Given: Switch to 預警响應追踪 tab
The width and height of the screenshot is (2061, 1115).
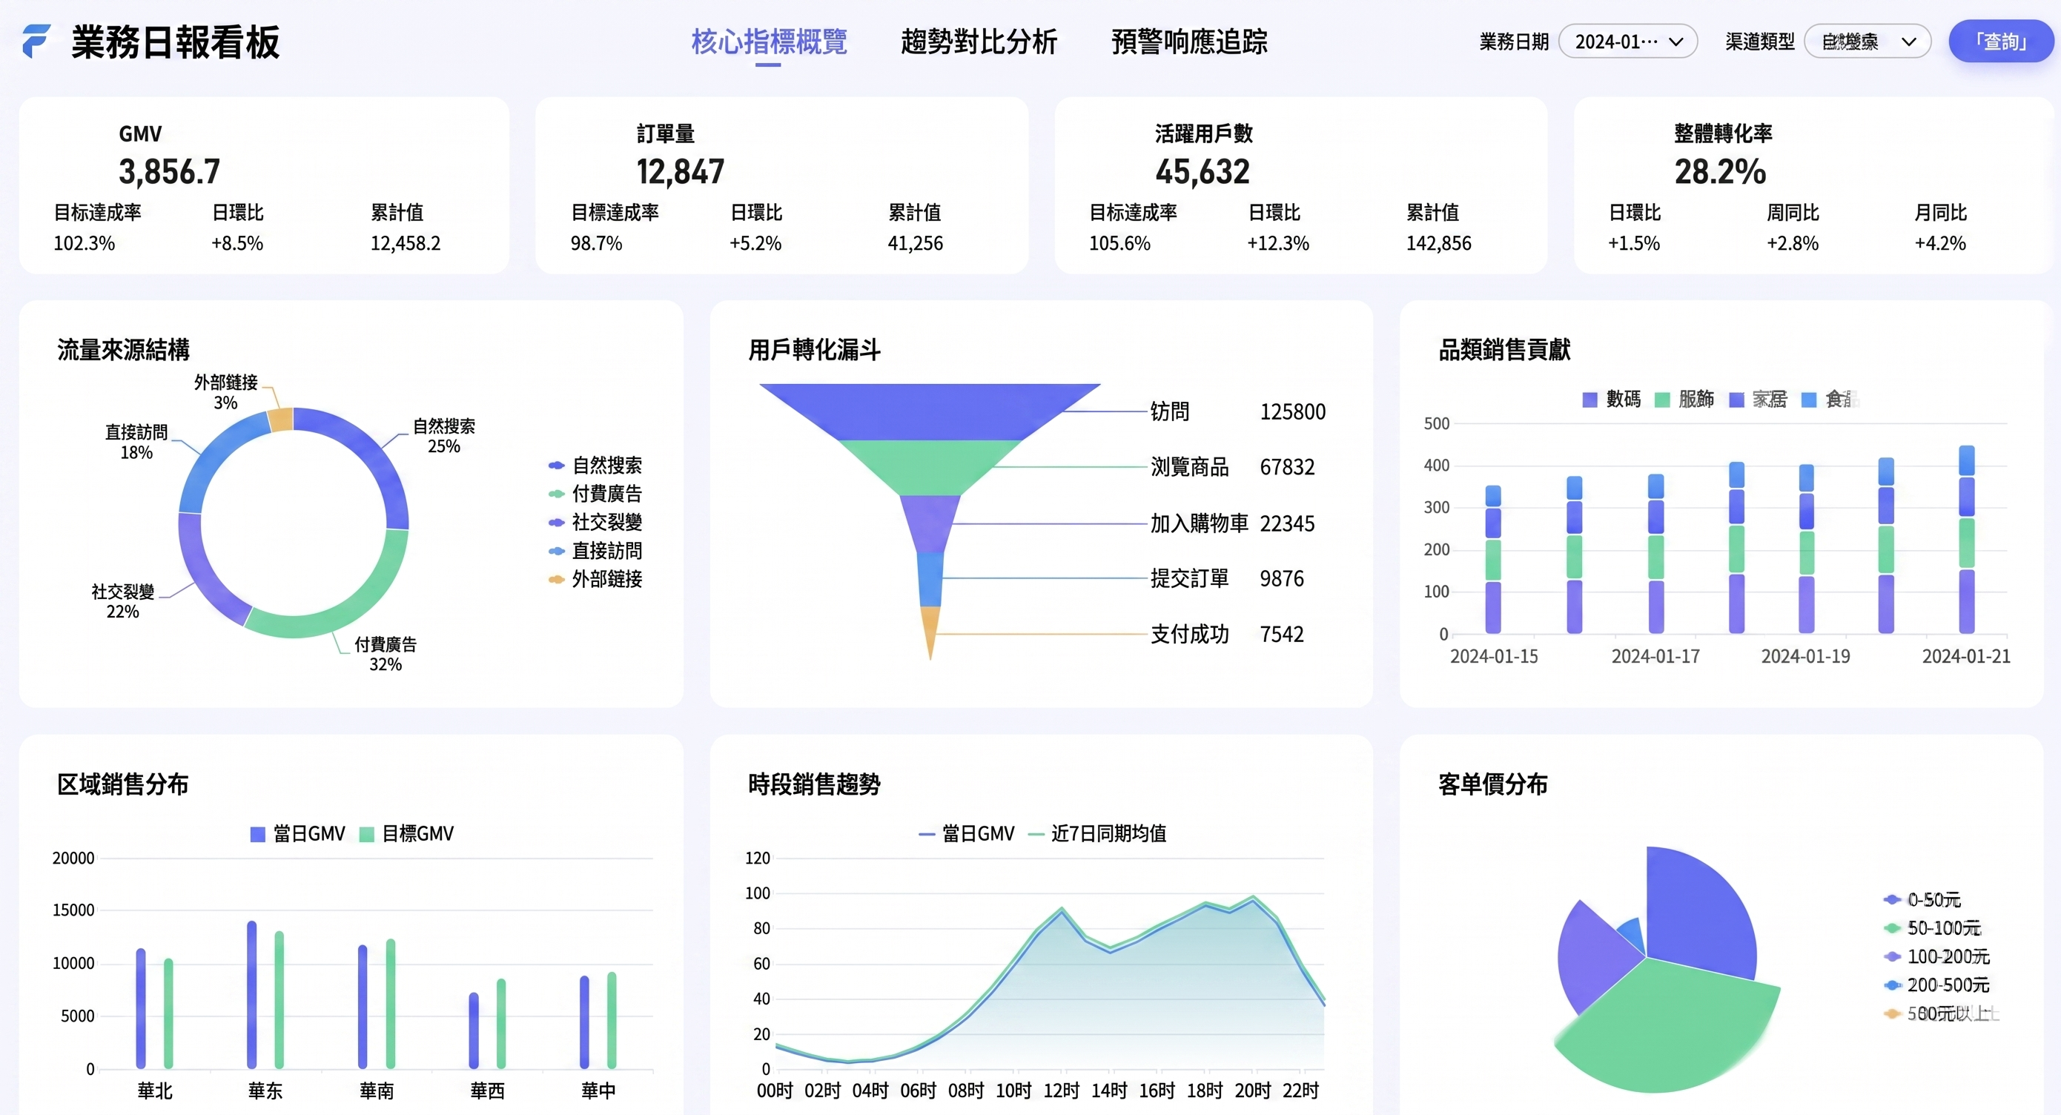Looking at the screenshot, I should (x=1189, y=42).
